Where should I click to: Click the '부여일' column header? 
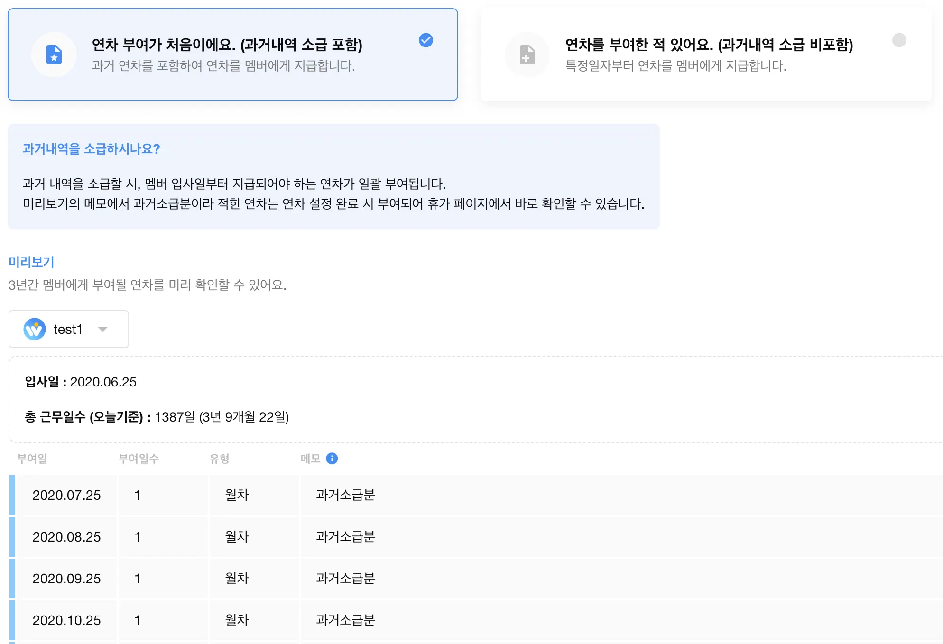click(32, 459)
